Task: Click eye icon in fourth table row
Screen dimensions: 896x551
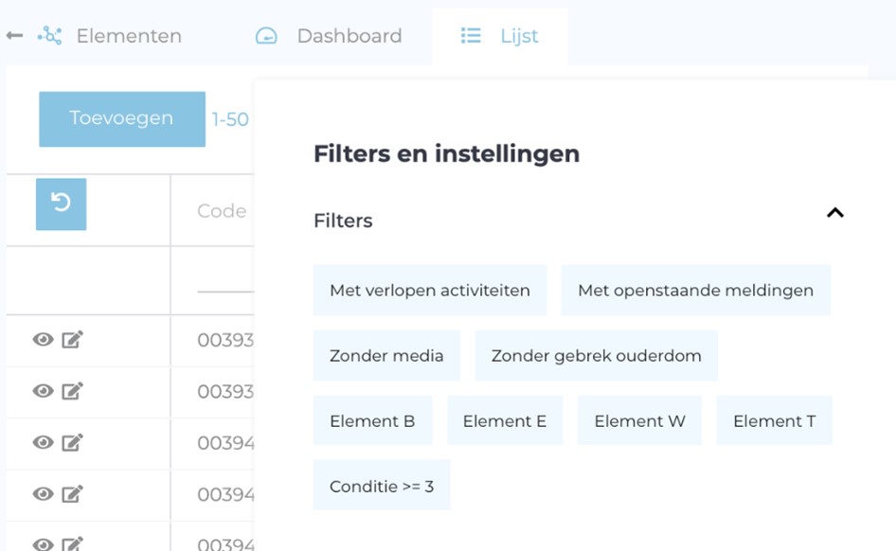Action: 43,494
